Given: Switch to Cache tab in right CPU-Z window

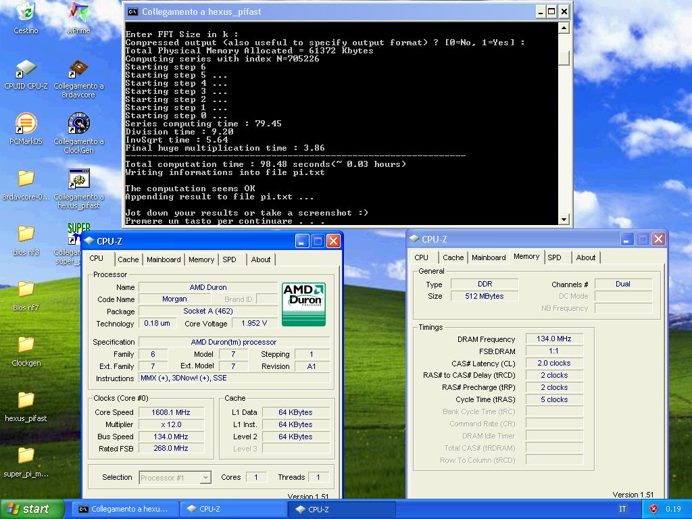Looking at the screenshot, I should pyautogui.click(x=453, y=257).
